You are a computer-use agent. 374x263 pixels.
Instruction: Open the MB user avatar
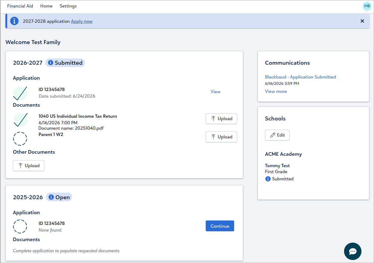(367, 6)
